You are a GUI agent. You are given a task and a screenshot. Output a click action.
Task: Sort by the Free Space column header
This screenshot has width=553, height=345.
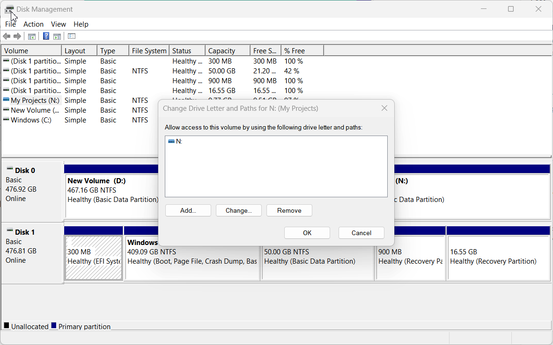click(265, 50)
